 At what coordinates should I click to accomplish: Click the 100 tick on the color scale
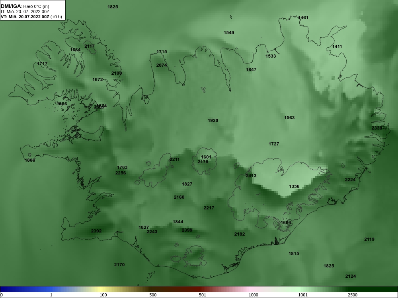103,295
